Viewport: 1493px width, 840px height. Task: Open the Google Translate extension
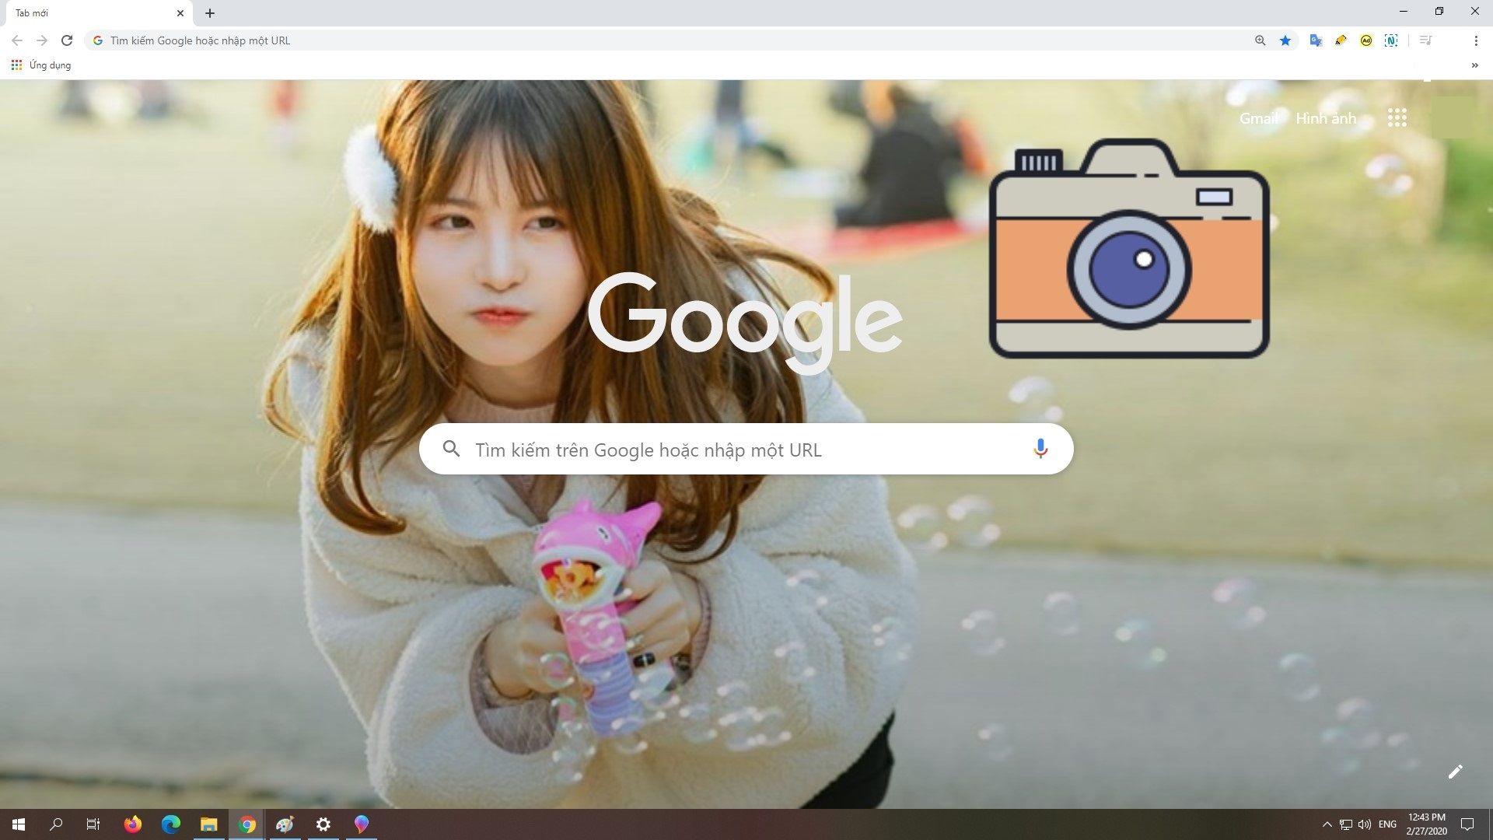point(1315,40)
